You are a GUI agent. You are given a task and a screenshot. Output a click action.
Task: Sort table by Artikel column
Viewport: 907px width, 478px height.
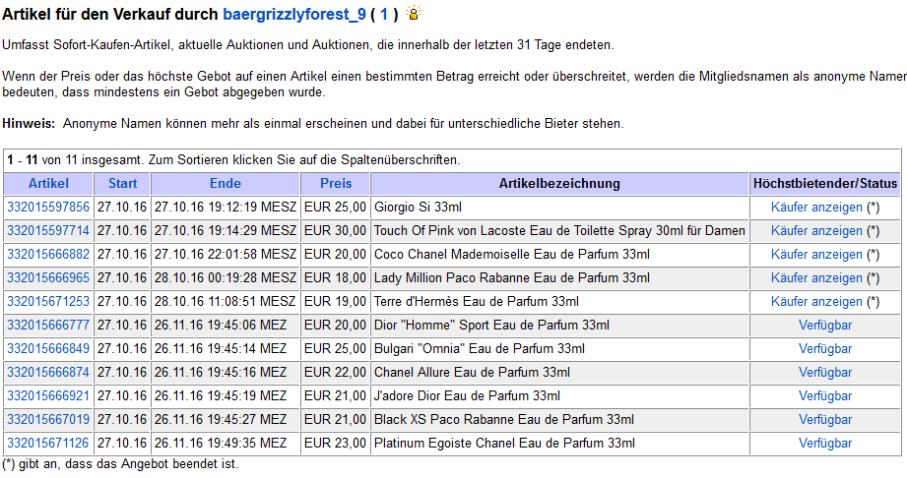[48, 184]
